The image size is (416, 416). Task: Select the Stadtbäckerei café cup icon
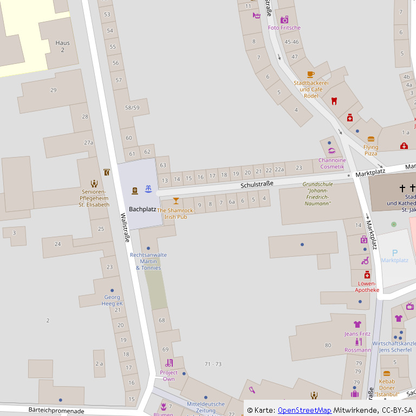click(x=311, y=74)
